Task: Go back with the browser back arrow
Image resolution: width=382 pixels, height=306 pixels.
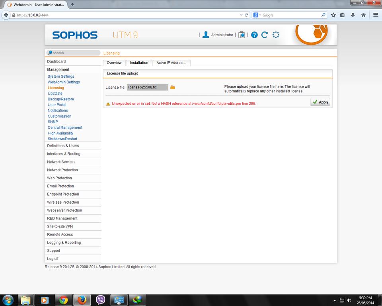Action: coord(6,15)
